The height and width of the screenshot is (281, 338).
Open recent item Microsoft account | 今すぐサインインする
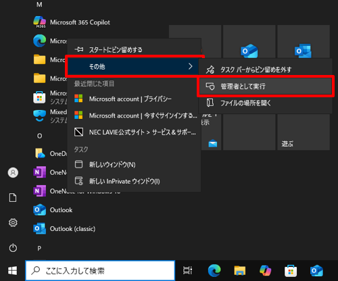(x=134, y=116)
